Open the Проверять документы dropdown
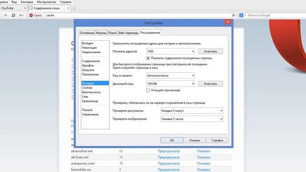Image resolution: width=306 pixels, height=172 pixels. point(192,111)
